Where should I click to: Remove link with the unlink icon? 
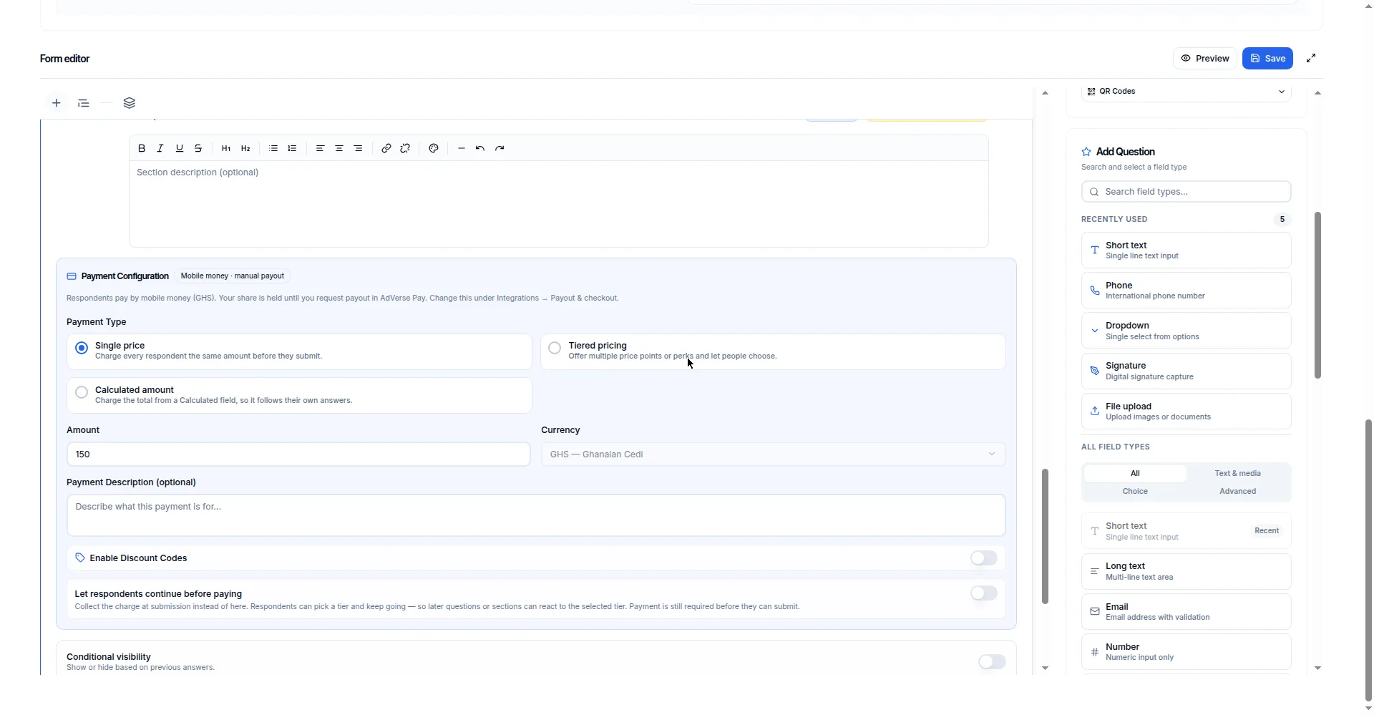click(x=405, y=148)
